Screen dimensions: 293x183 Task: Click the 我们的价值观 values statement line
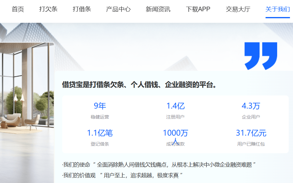(122, 175)
